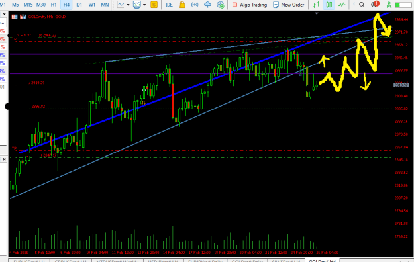
Task: Switch to the SILVERm#,H4 chart tab
Action: coord(286,261)
